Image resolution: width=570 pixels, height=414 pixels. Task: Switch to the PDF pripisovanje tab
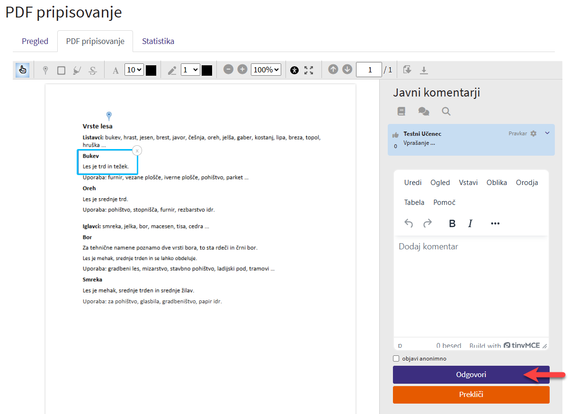(x=95, y=41)
